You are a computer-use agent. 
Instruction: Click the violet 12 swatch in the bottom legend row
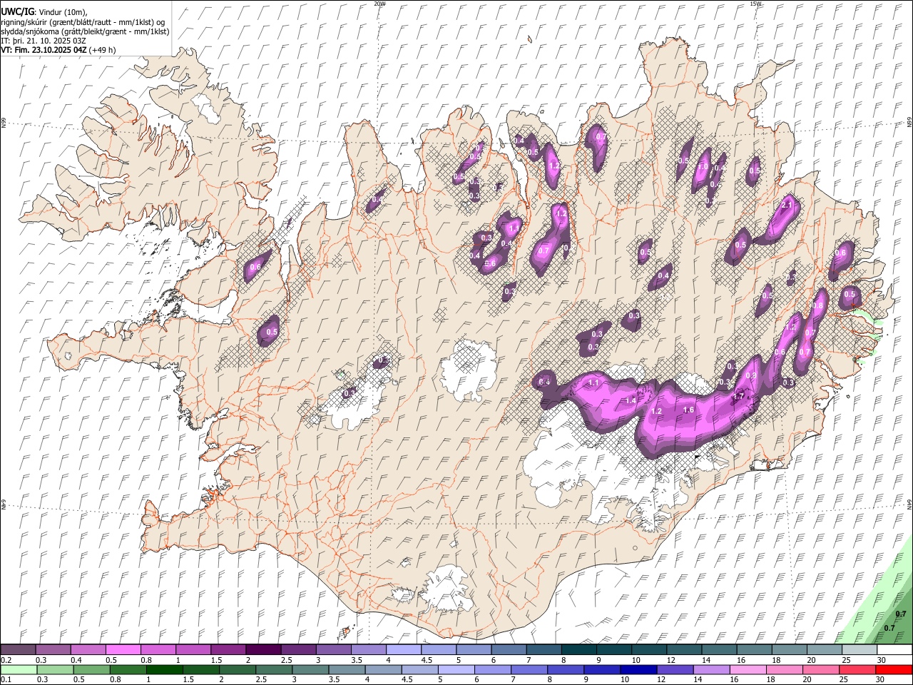pyautogui.click(x=675, y=669)
